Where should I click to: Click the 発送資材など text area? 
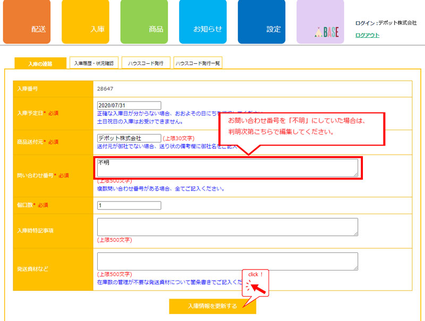tap(227, 261)
